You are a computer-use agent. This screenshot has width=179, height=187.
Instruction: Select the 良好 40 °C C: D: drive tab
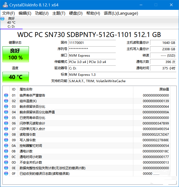(11, 22)
